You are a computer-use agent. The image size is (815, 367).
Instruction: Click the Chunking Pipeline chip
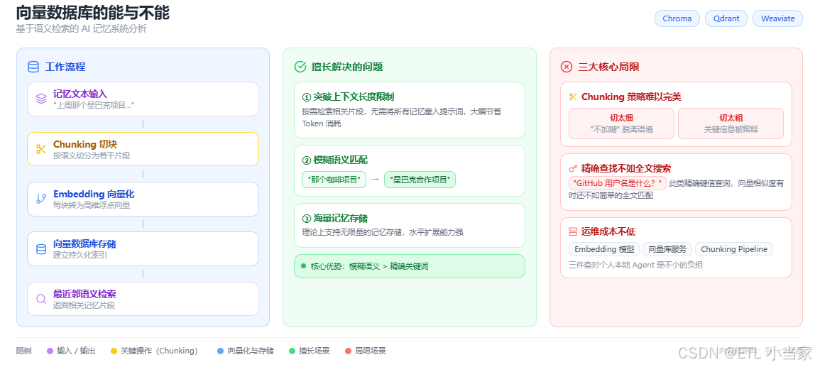point(734,249)
